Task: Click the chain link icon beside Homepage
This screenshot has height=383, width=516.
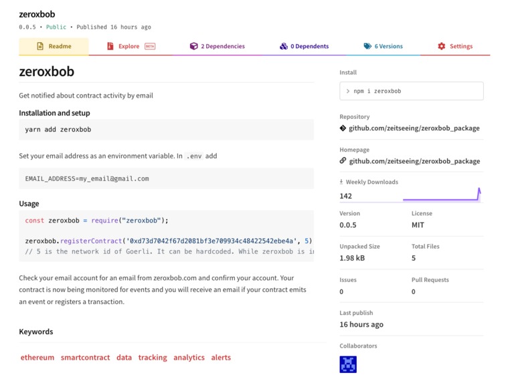Action: click(x=343, y=161)
